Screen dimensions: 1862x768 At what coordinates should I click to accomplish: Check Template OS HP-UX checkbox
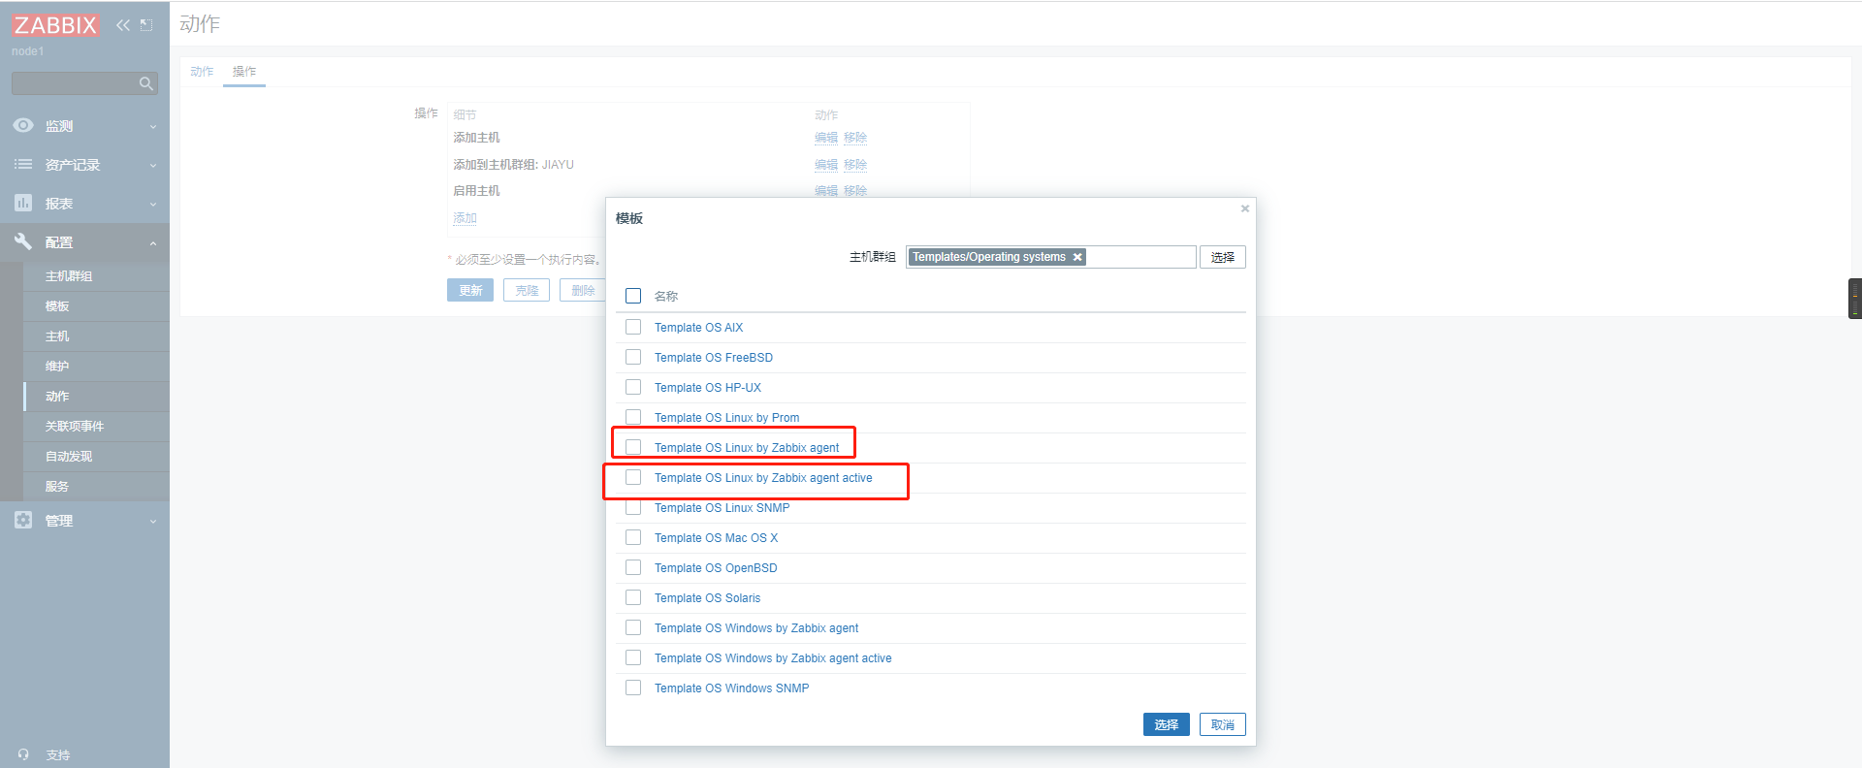[633, 387]
